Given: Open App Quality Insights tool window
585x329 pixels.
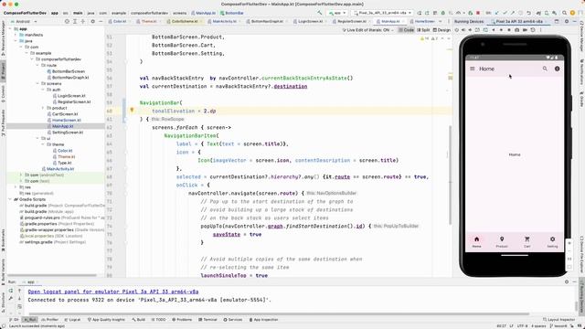Looking at the screenshot, I should (106, 320).
